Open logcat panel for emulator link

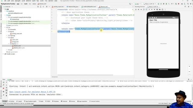point(32,92)
